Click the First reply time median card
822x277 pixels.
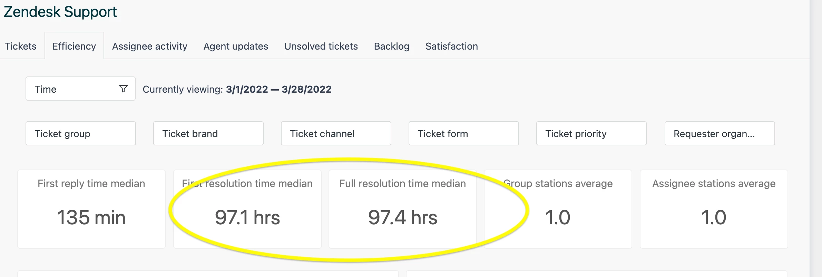(91, 209)
